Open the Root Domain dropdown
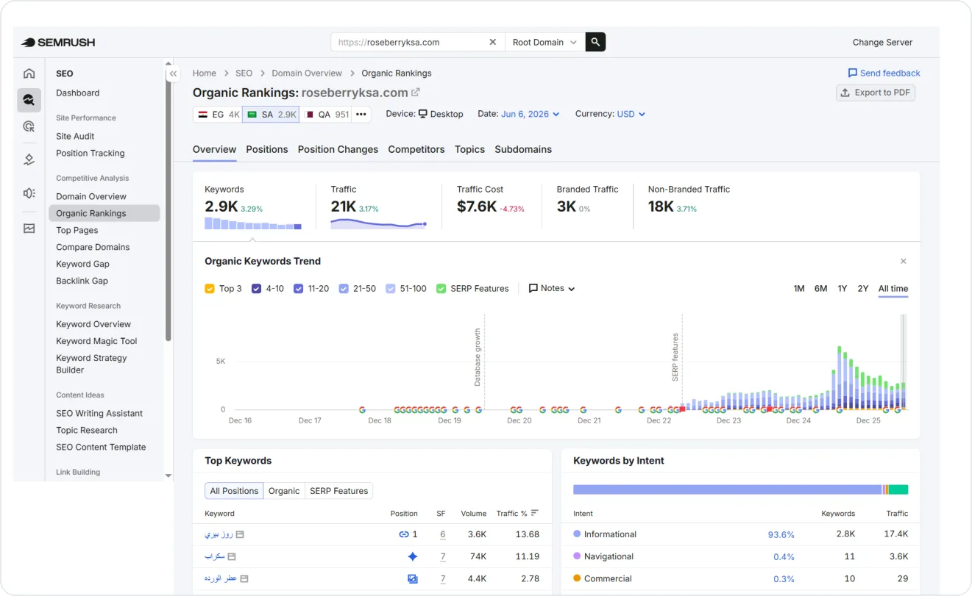 (x=544, y=42)
